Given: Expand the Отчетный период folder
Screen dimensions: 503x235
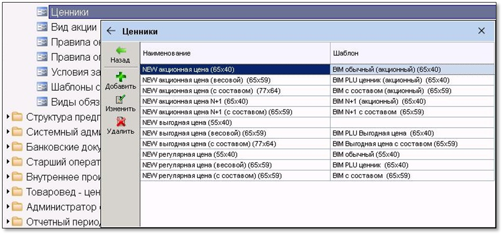Looking at the screenshot, I should tap(8, 221).
